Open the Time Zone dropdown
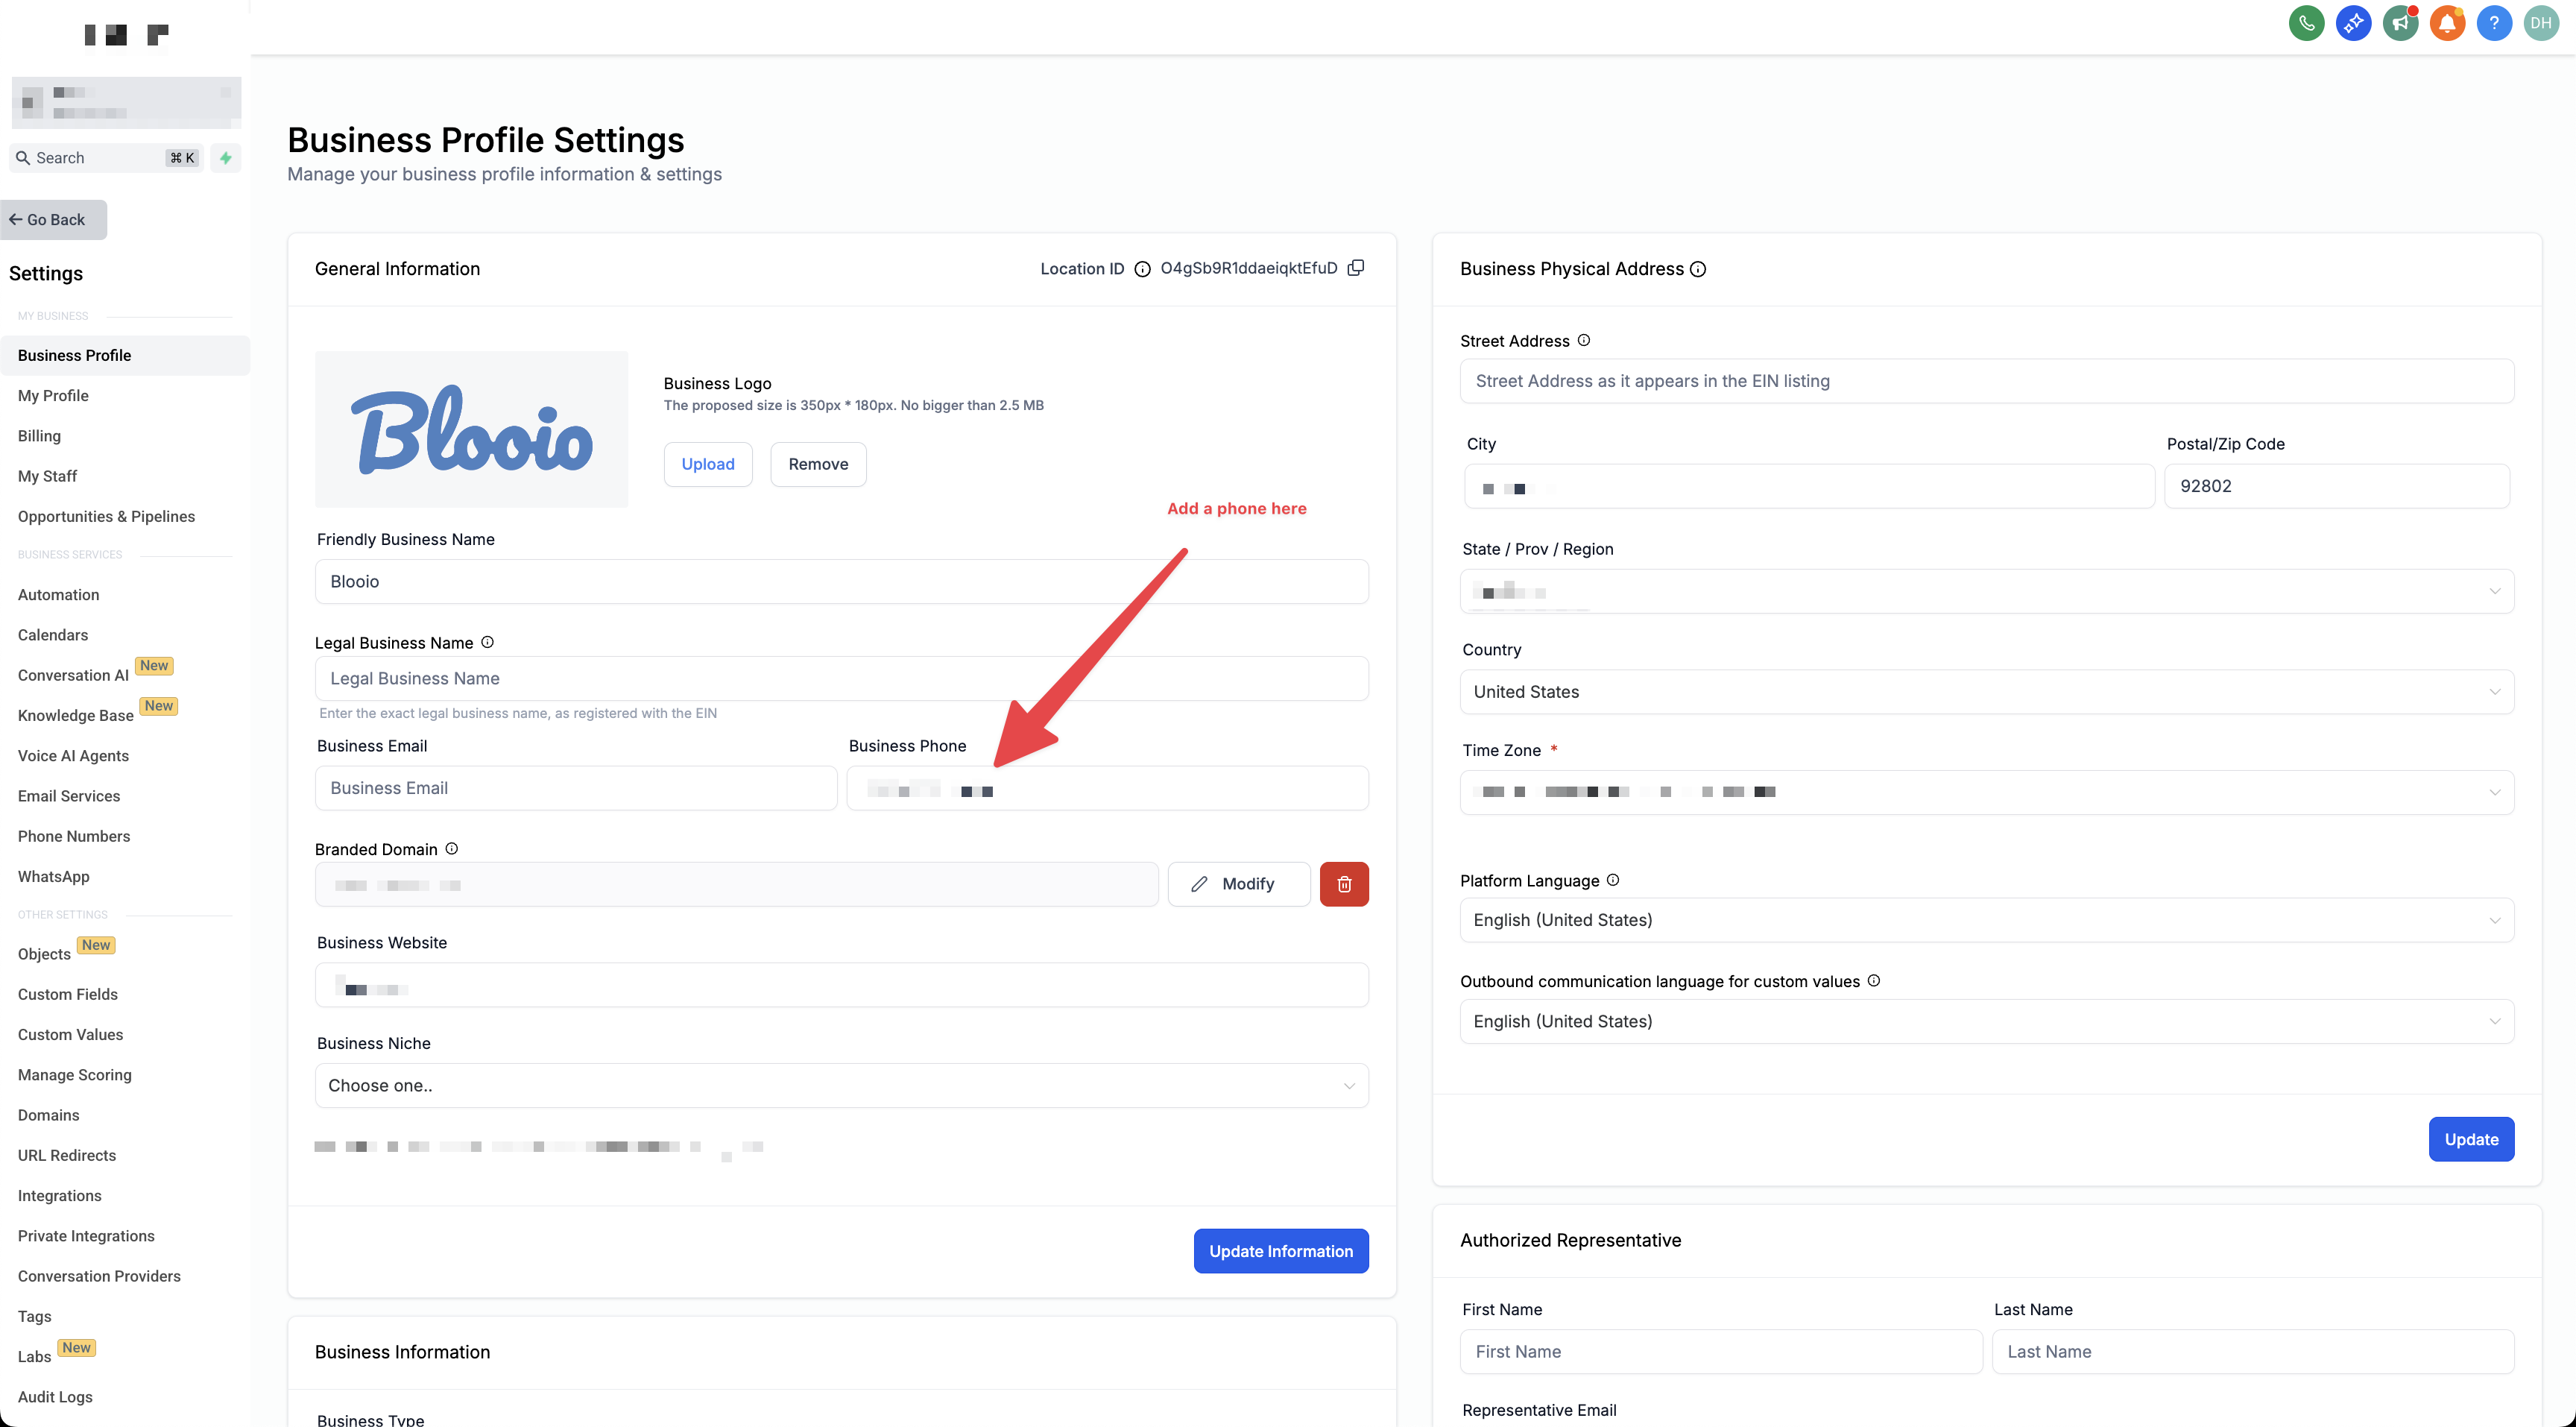This screenshot has height=1427, width=2576. click(1986, 792)
